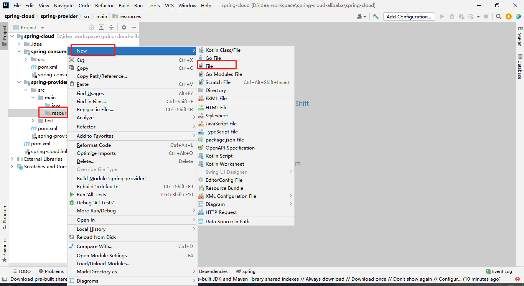The width and height of the screenshot is (524, 286).
Task: Hide the Project panel with minus icon
Action: pos(134,27)
